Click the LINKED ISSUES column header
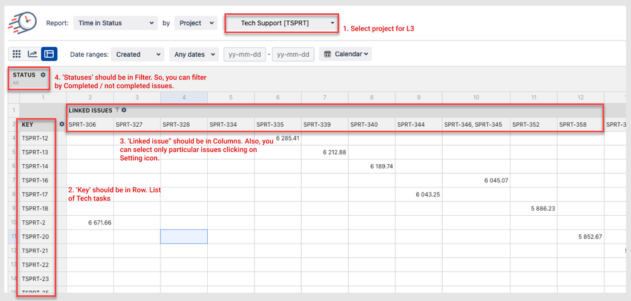The image size is (631, 301). point(90,110)
